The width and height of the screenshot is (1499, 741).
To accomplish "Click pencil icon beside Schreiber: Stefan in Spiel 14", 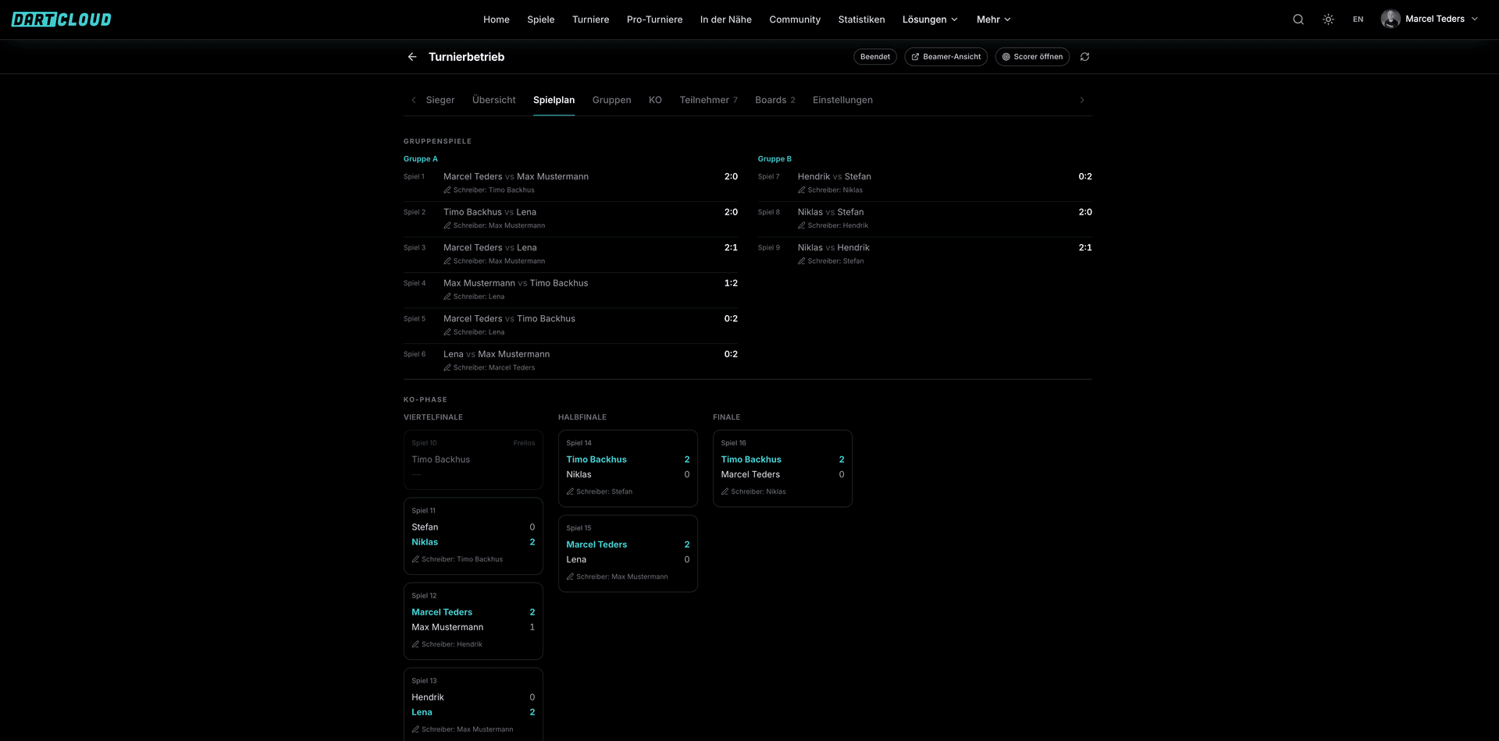I will click(570, 492).
